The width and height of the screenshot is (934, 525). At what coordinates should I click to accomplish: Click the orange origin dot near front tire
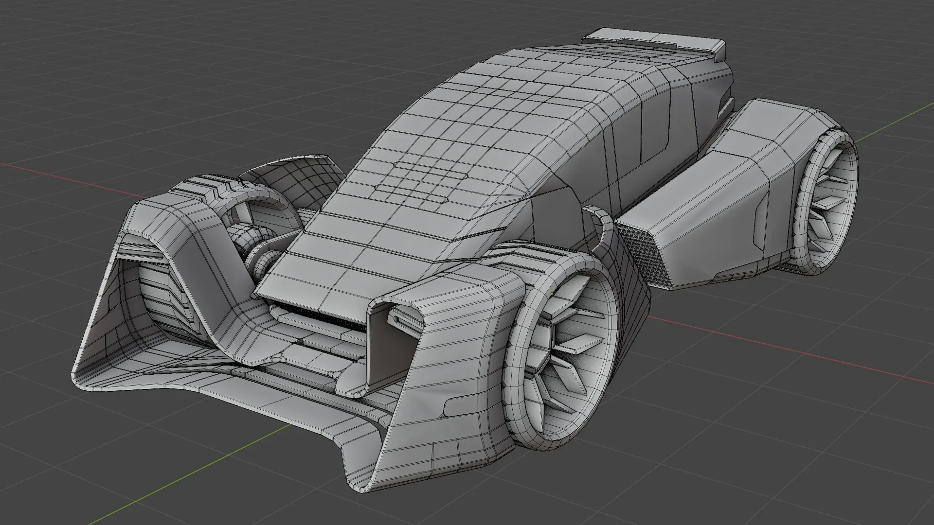point(552,294)
